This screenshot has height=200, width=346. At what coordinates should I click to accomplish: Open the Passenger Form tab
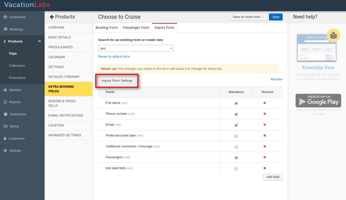pyautogui.click(x=136, y=28)
